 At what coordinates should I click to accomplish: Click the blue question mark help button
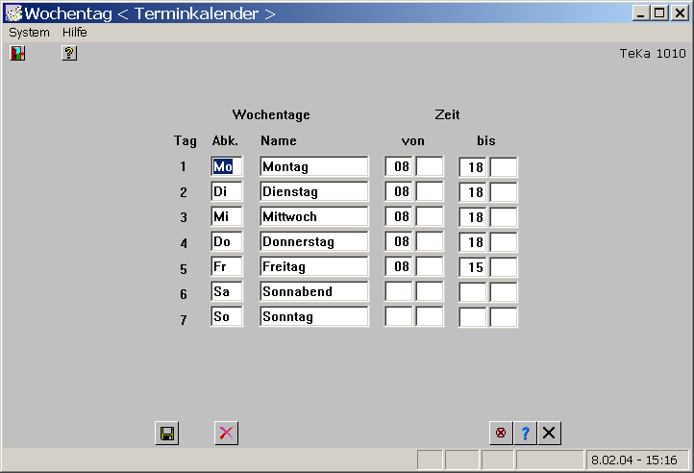(525, 434)
